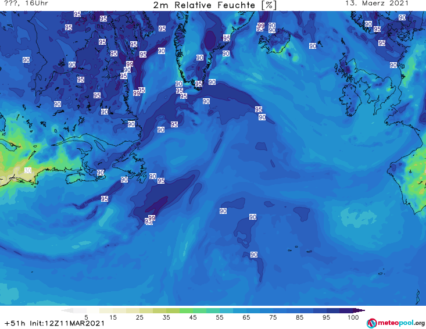Click the legend value 15
The image size is (426, 329).
pyautogui.click(x=113, y=317)
